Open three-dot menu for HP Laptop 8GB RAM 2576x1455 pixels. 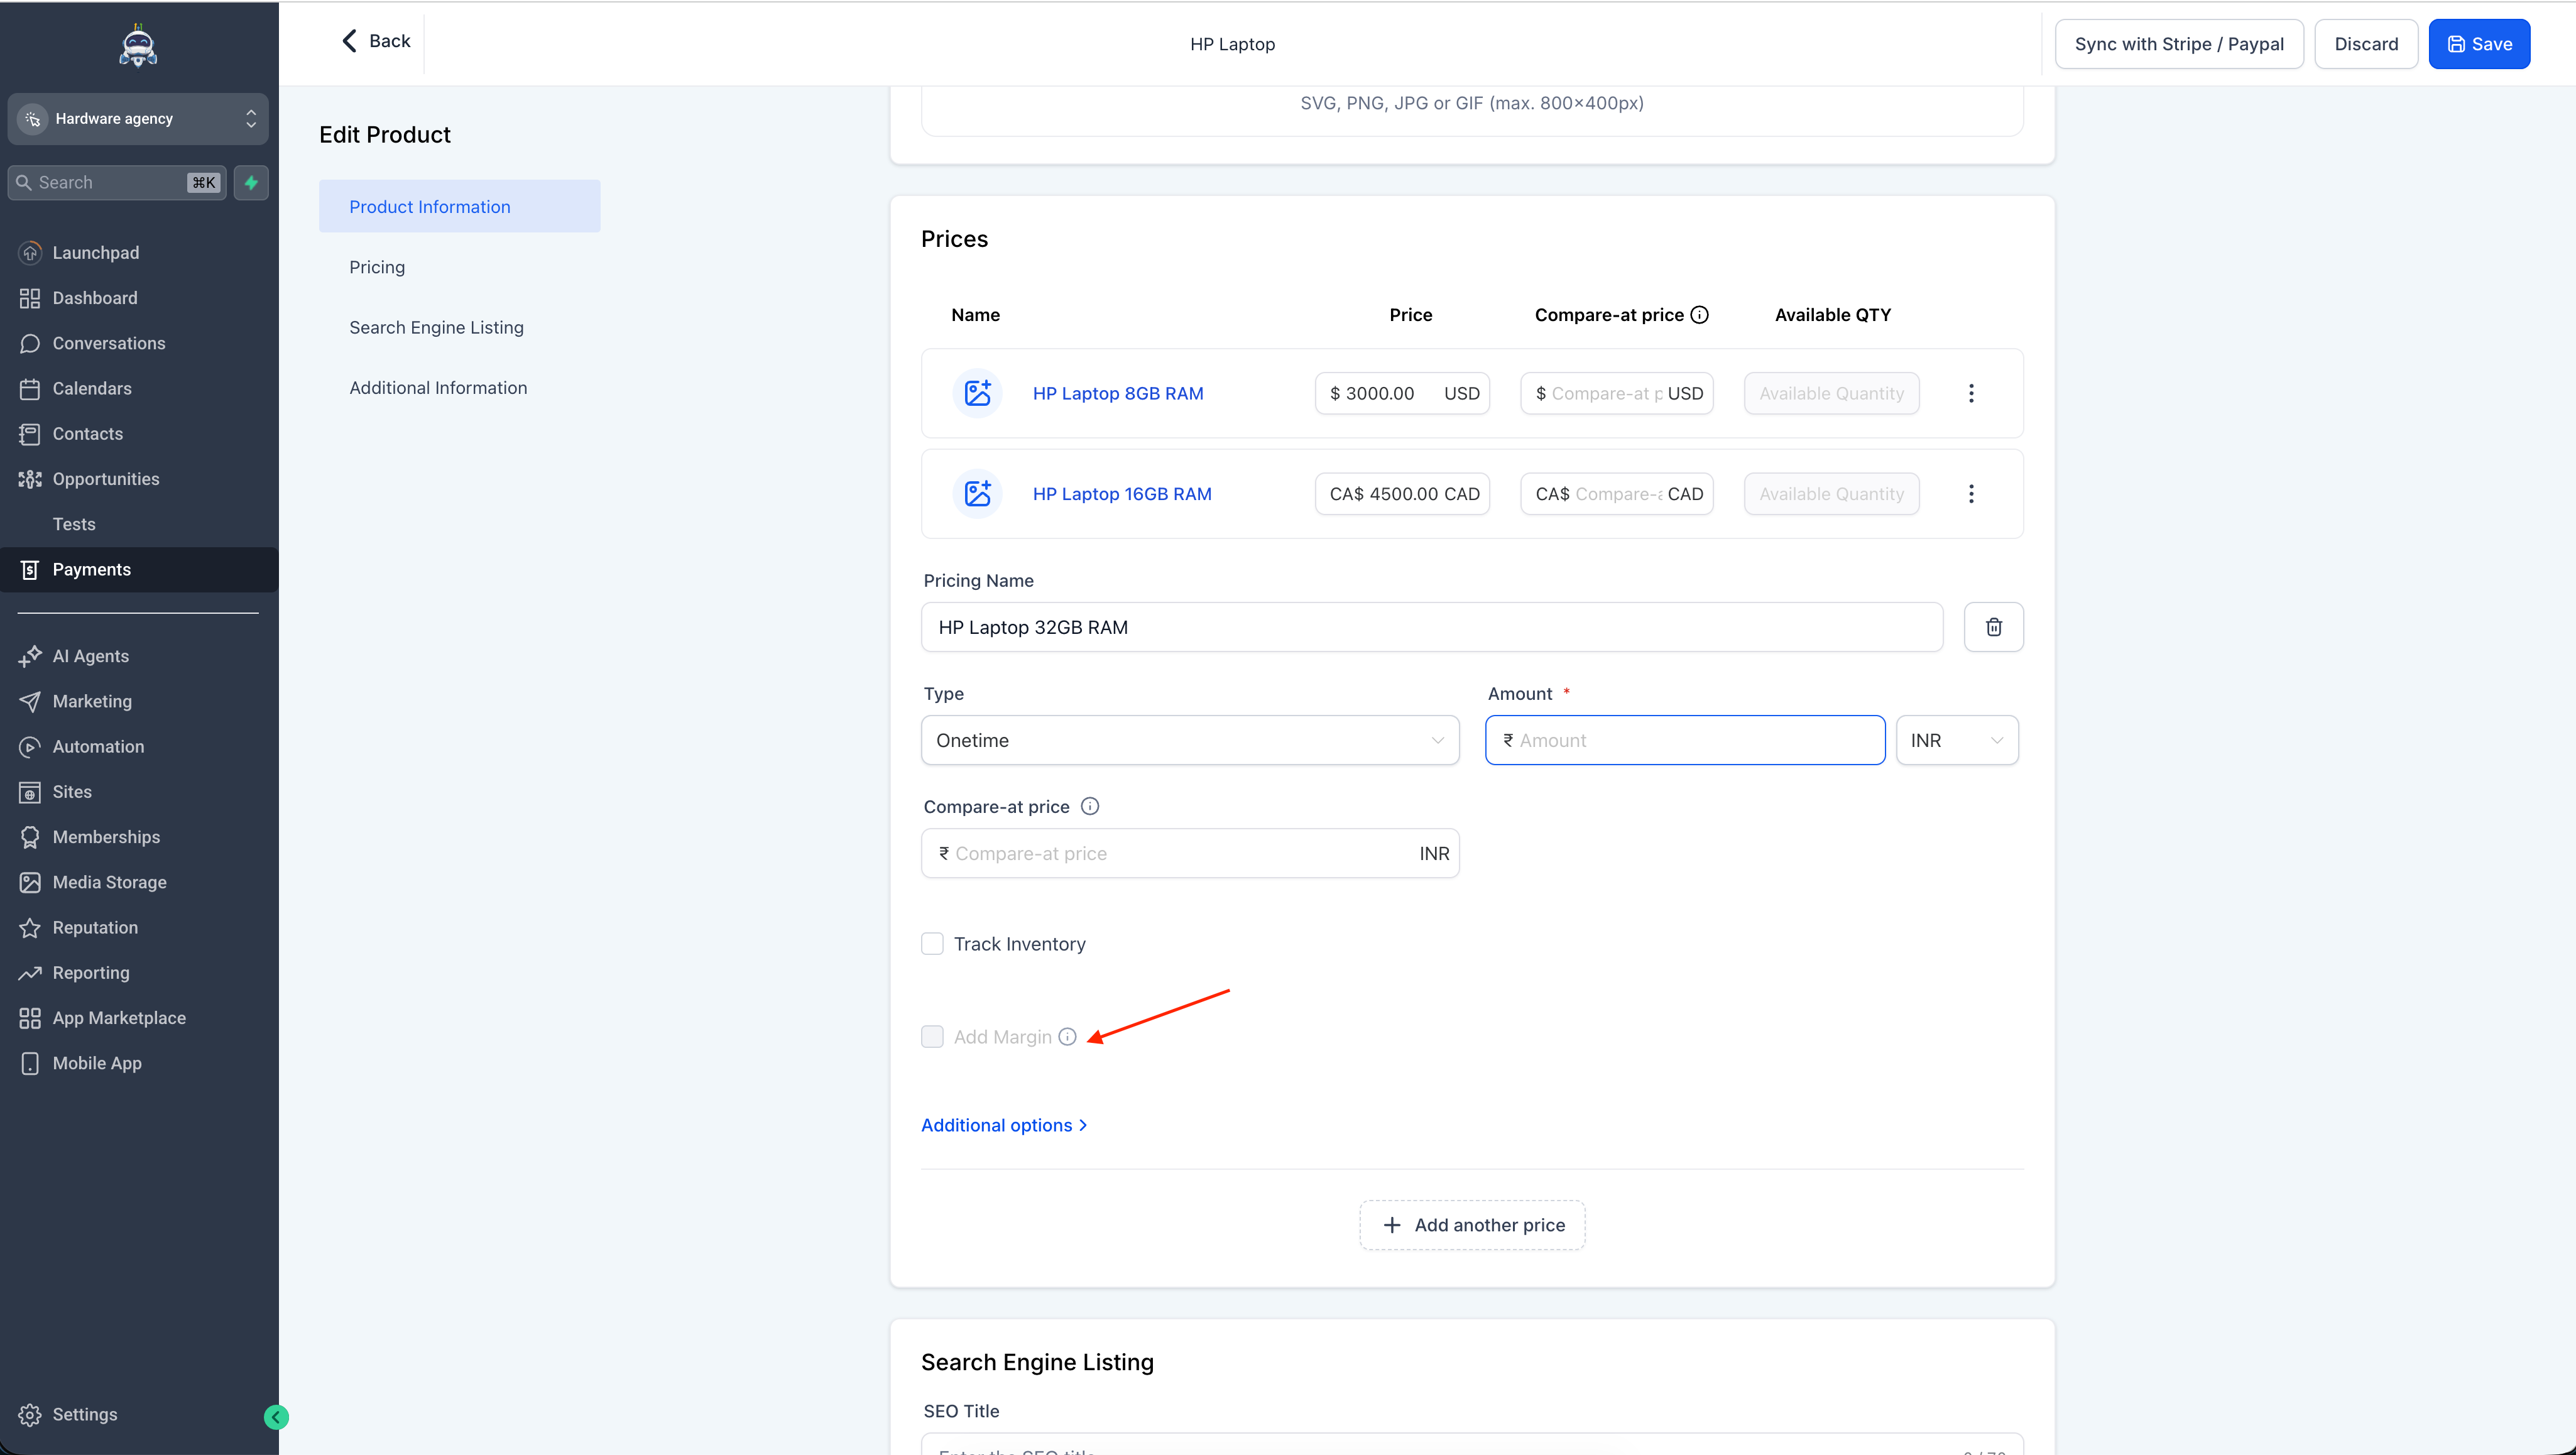click(1971, 393)
